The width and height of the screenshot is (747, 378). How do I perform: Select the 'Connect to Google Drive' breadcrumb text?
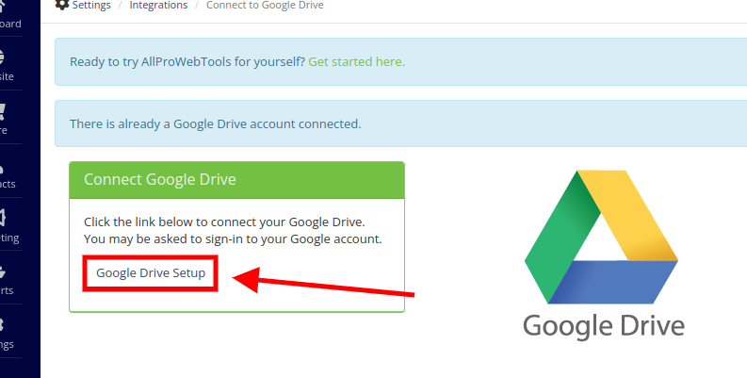265,6
